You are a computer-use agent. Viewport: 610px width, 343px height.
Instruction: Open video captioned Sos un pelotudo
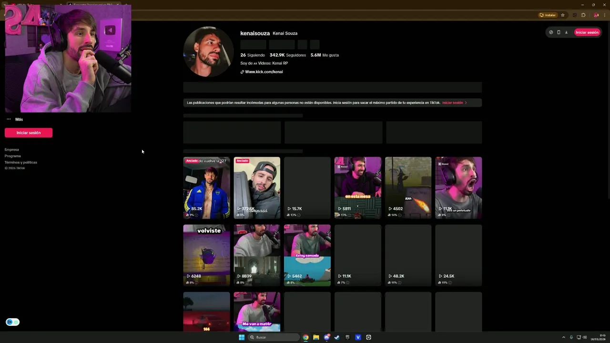(x=458, y=188)
